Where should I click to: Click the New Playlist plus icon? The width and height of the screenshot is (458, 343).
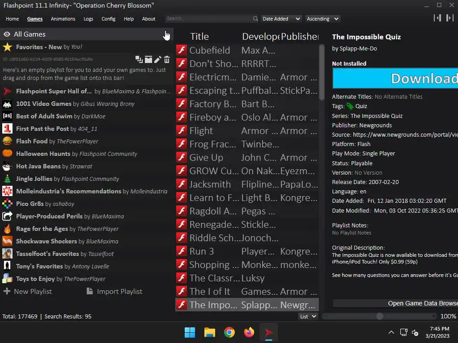(7, 291)
